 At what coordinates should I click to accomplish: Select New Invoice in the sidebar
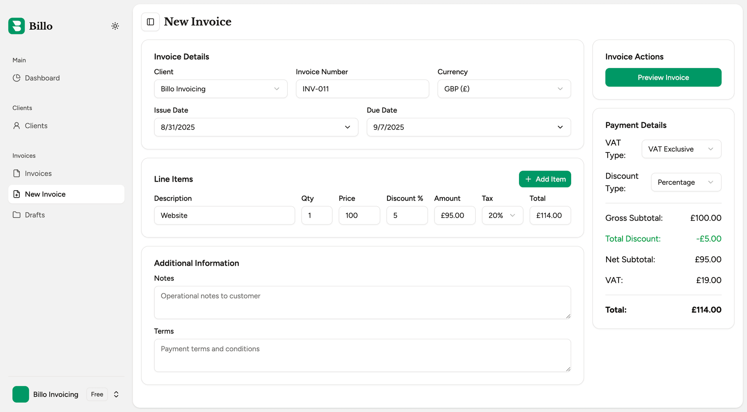pos(45,194)
